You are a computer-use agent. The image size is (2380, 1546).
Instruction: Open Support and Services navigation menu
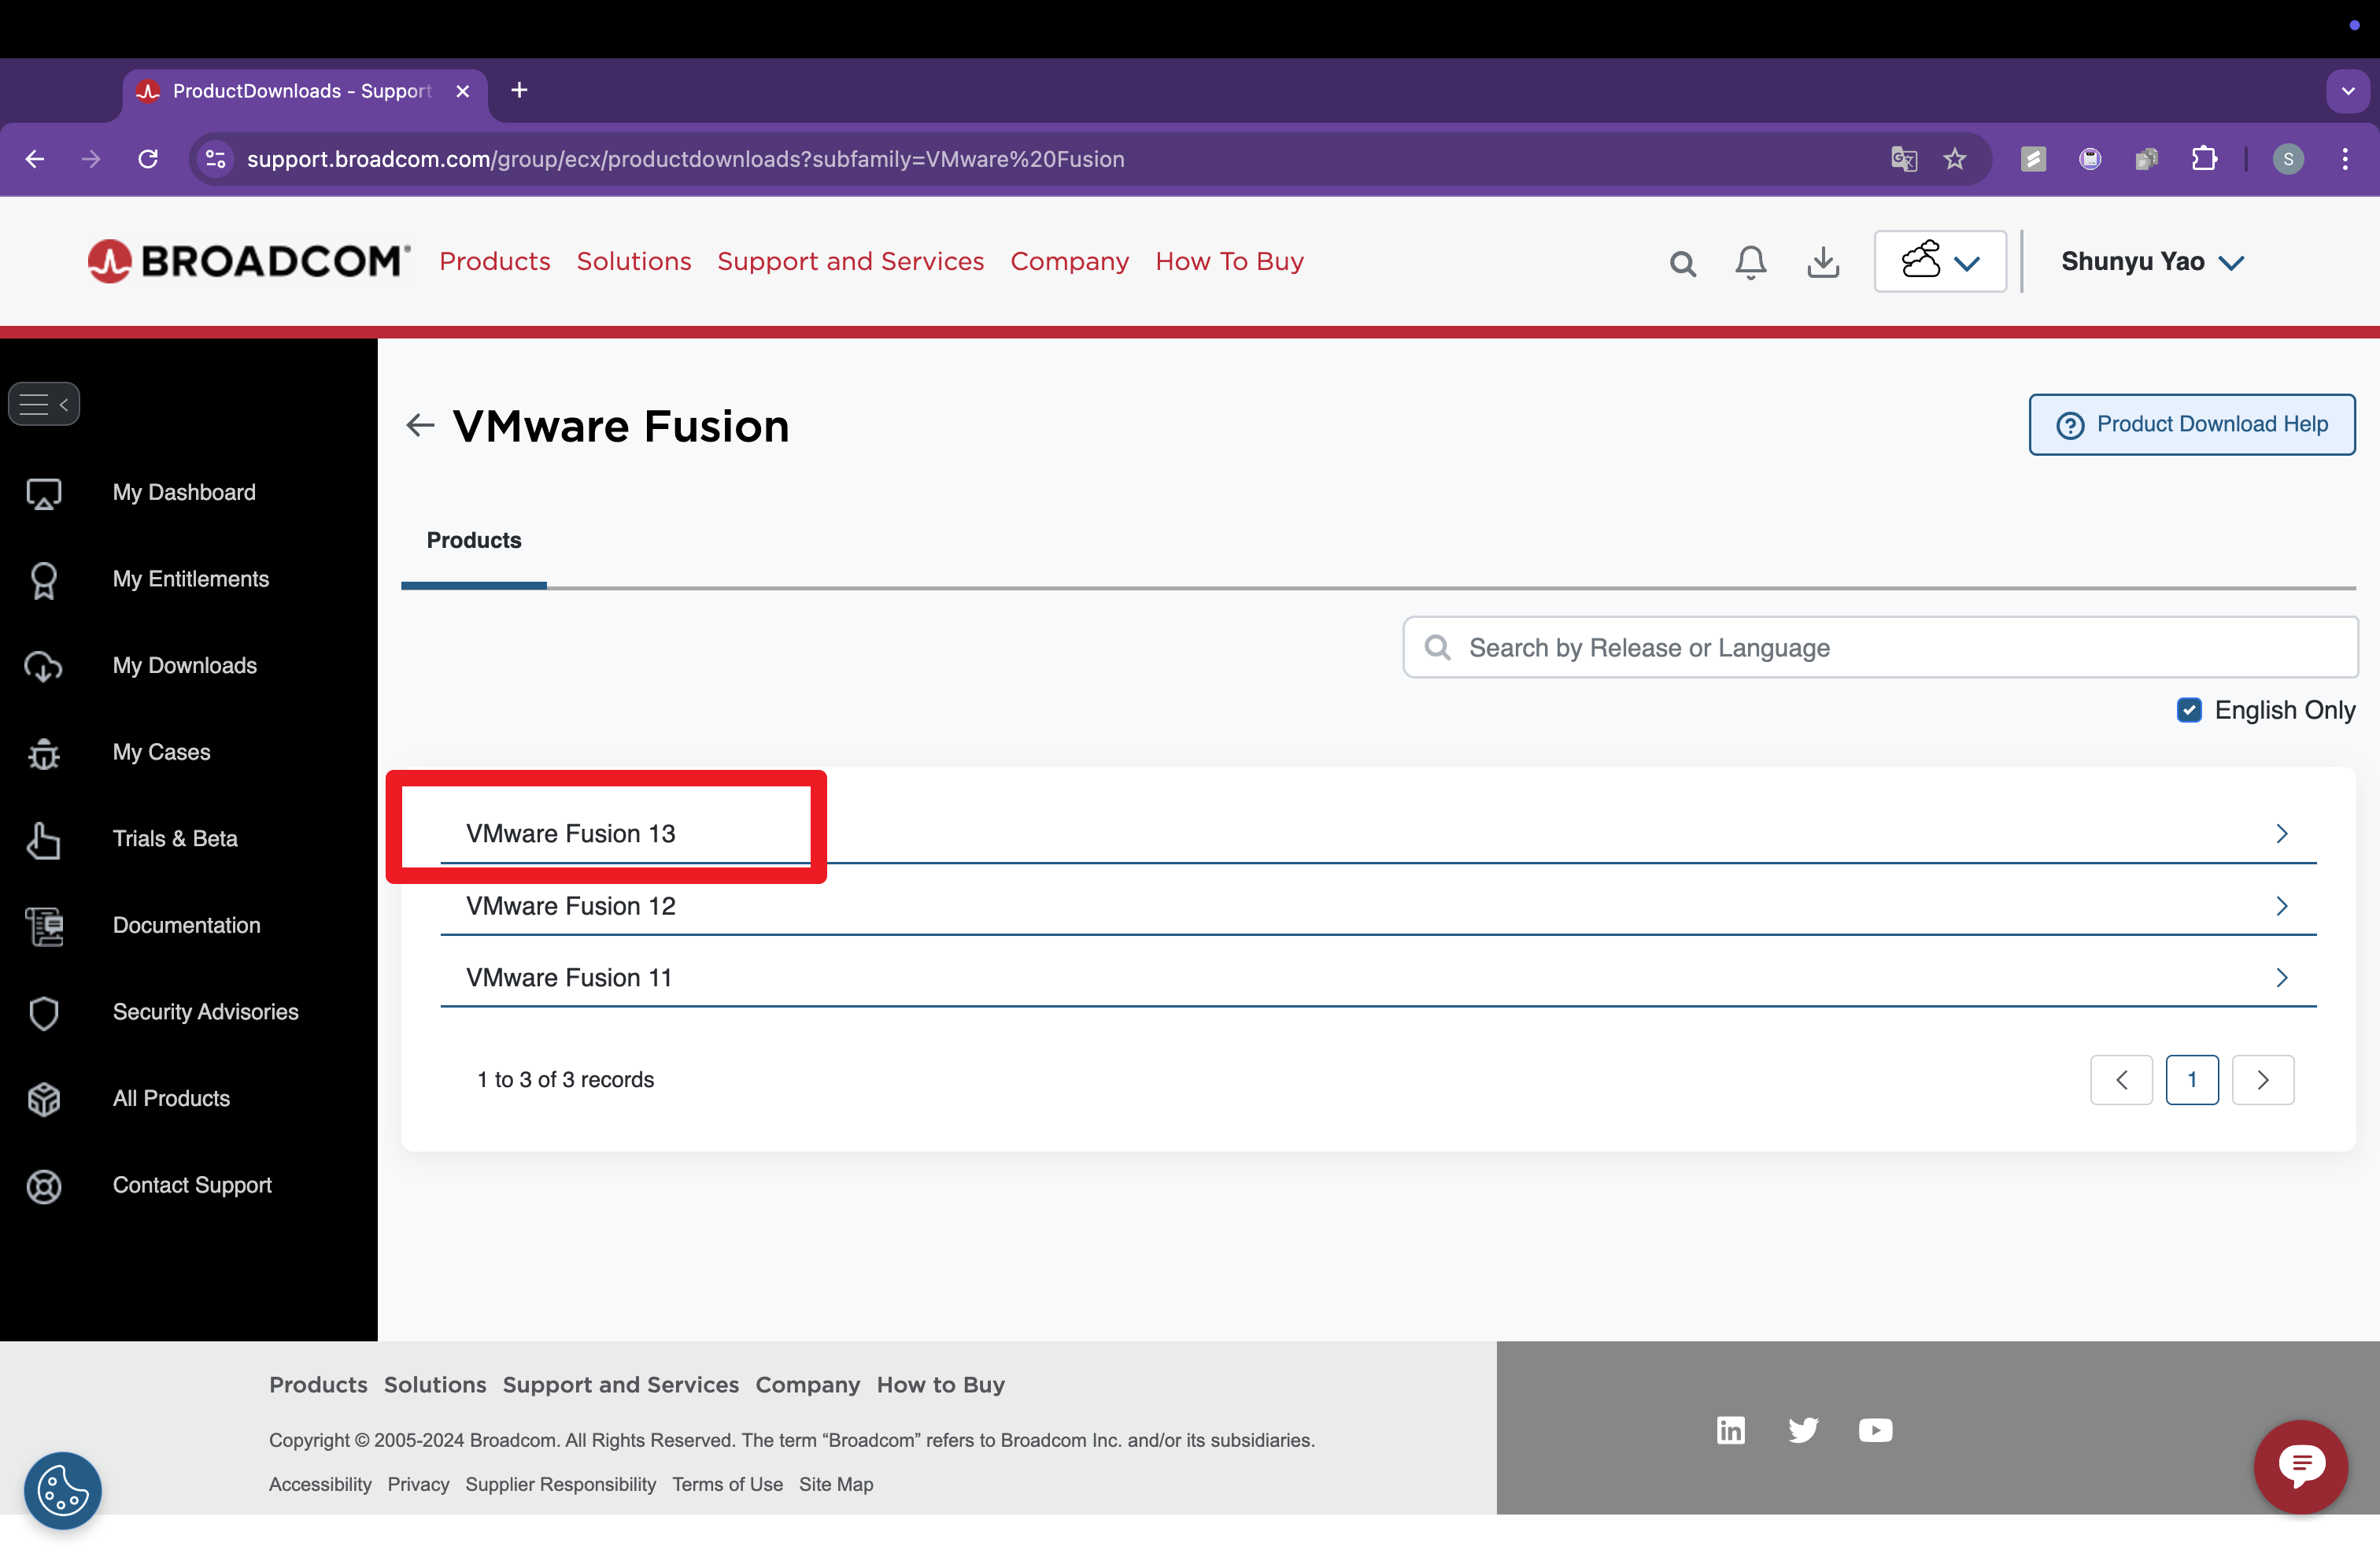click(851, 261)
